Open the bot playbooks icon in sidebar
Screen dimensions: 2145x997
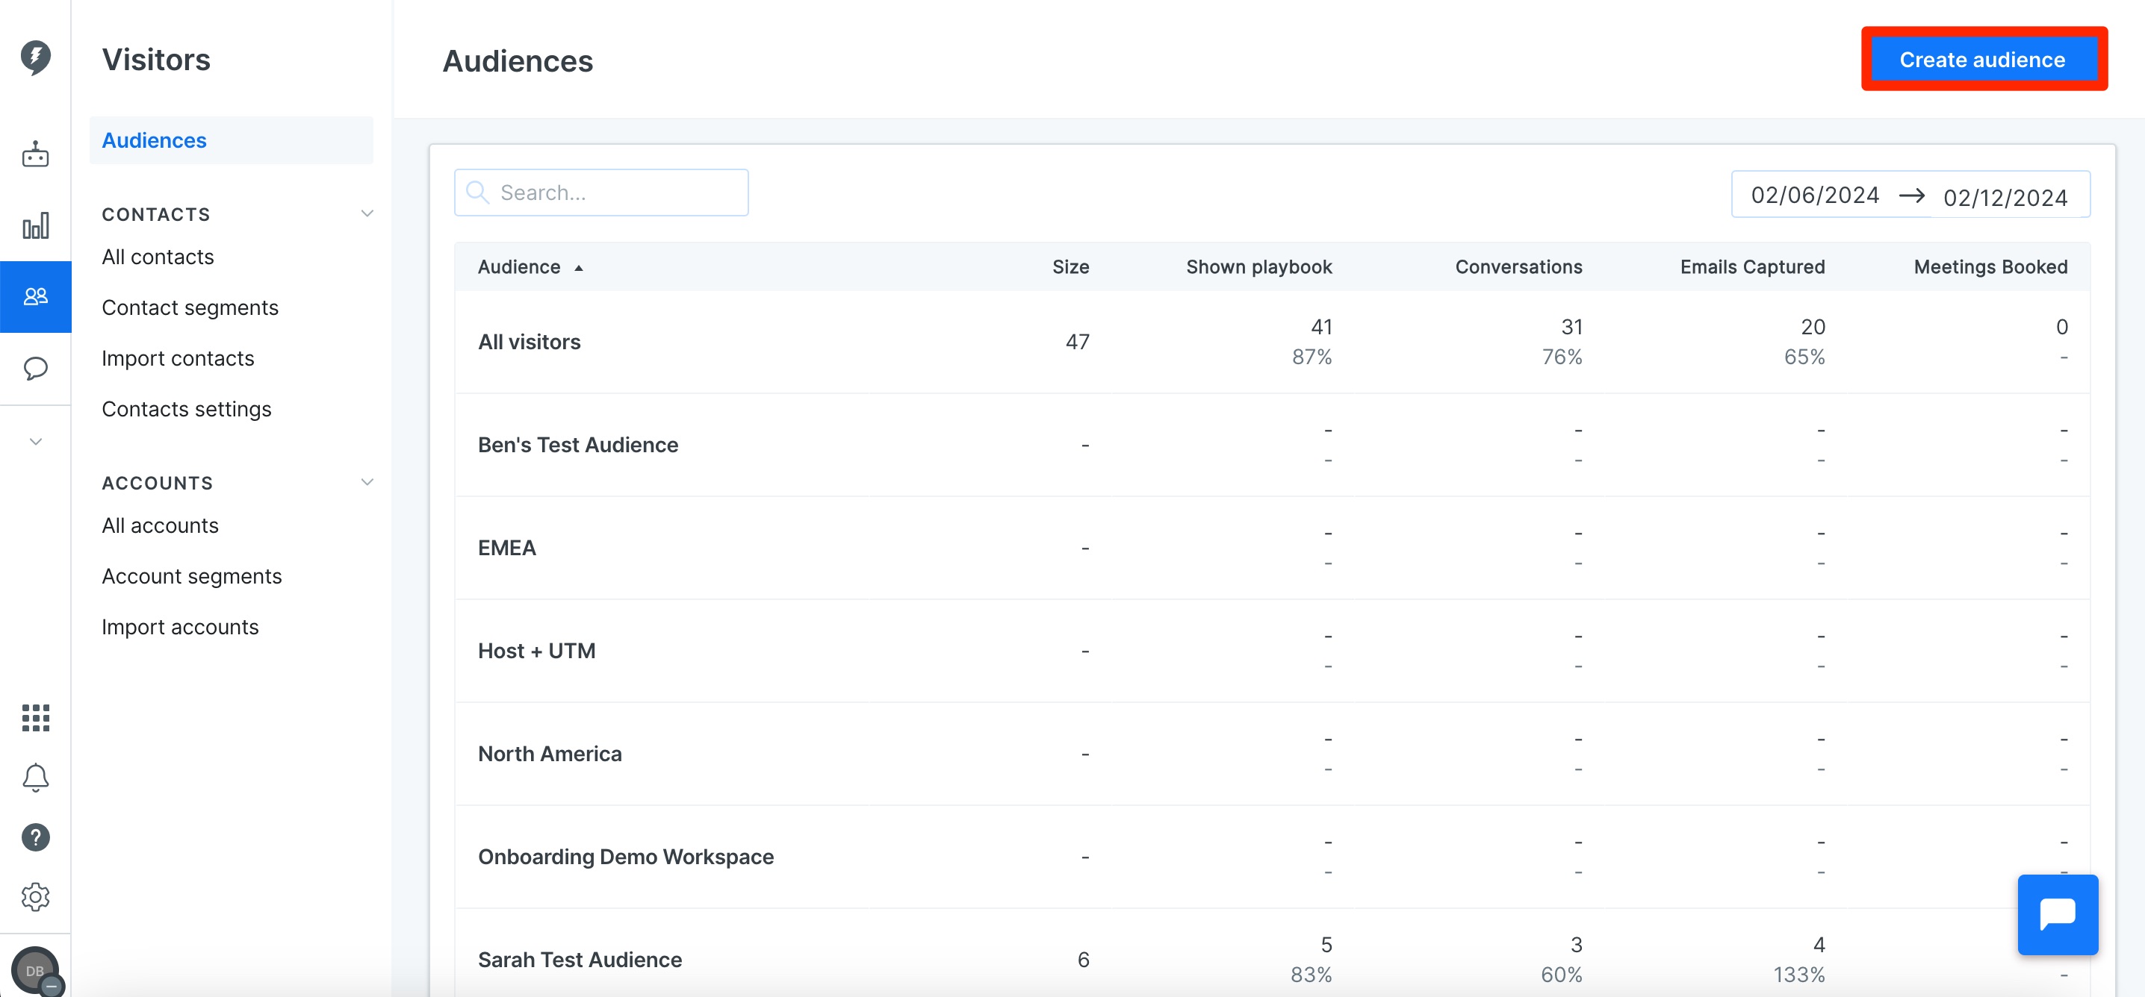35,154
